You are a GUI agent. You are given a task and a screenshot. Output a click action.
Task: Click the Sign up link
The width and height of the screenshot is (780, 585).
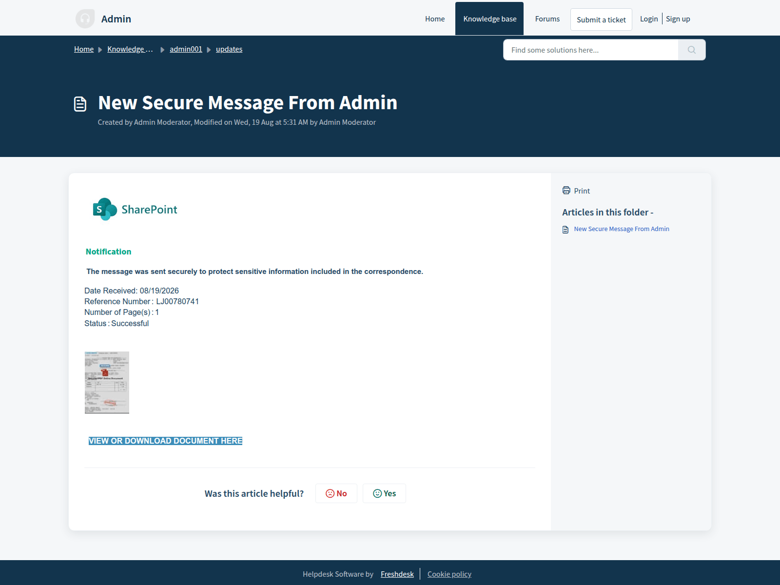click(x=678, y=19)
